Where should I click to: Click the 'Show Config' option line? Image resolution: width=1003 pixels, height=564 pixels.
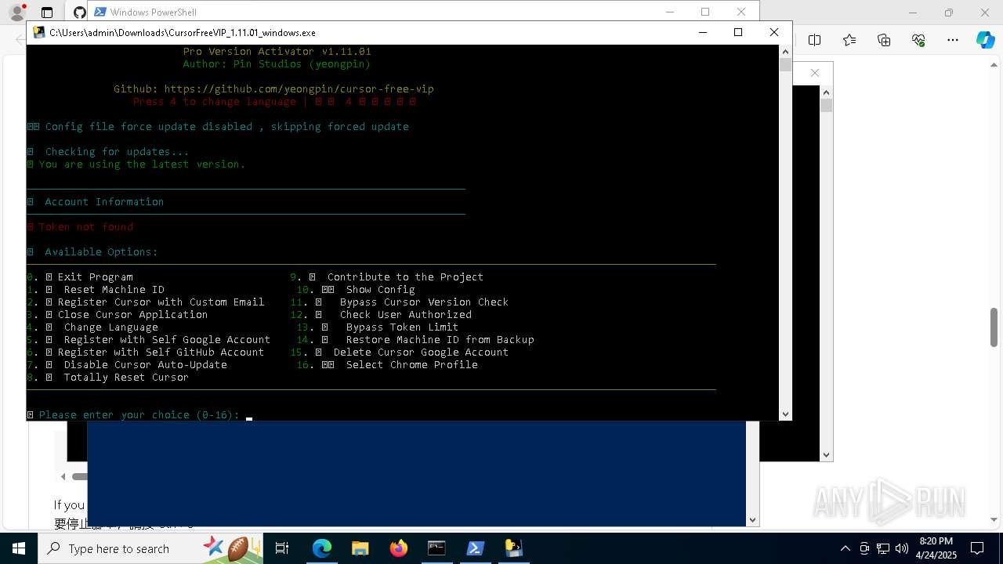pyautogui.click(x=356, y=290)
